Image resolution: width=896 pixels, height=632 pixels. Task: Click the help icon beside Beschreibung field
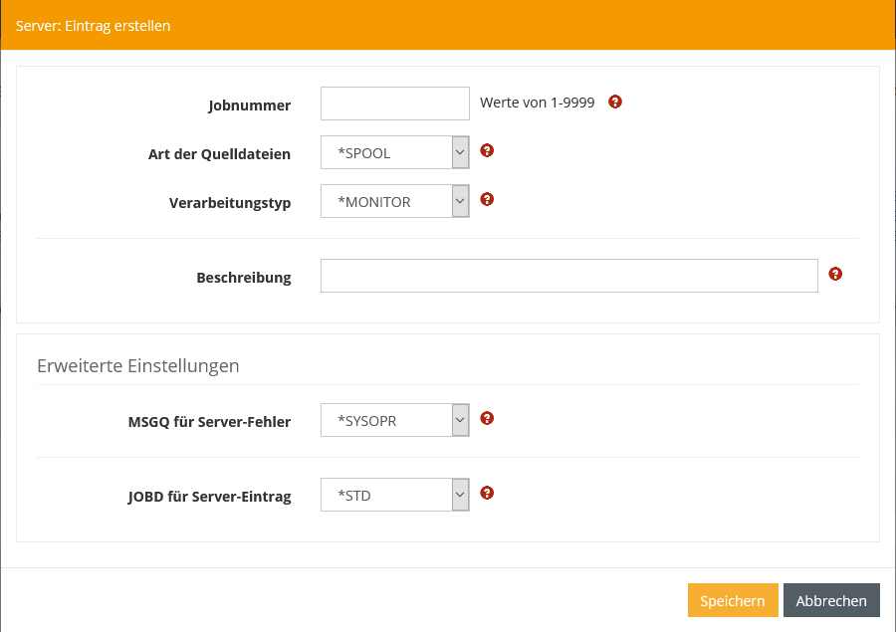(x=835, y=274)
